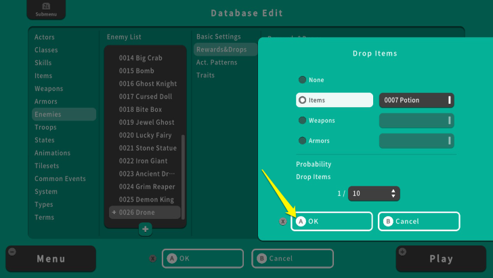Image resolution: width=493 pixels, height=278 pixels.
Task: Start Play mode
Action: [x=441, y=259]
